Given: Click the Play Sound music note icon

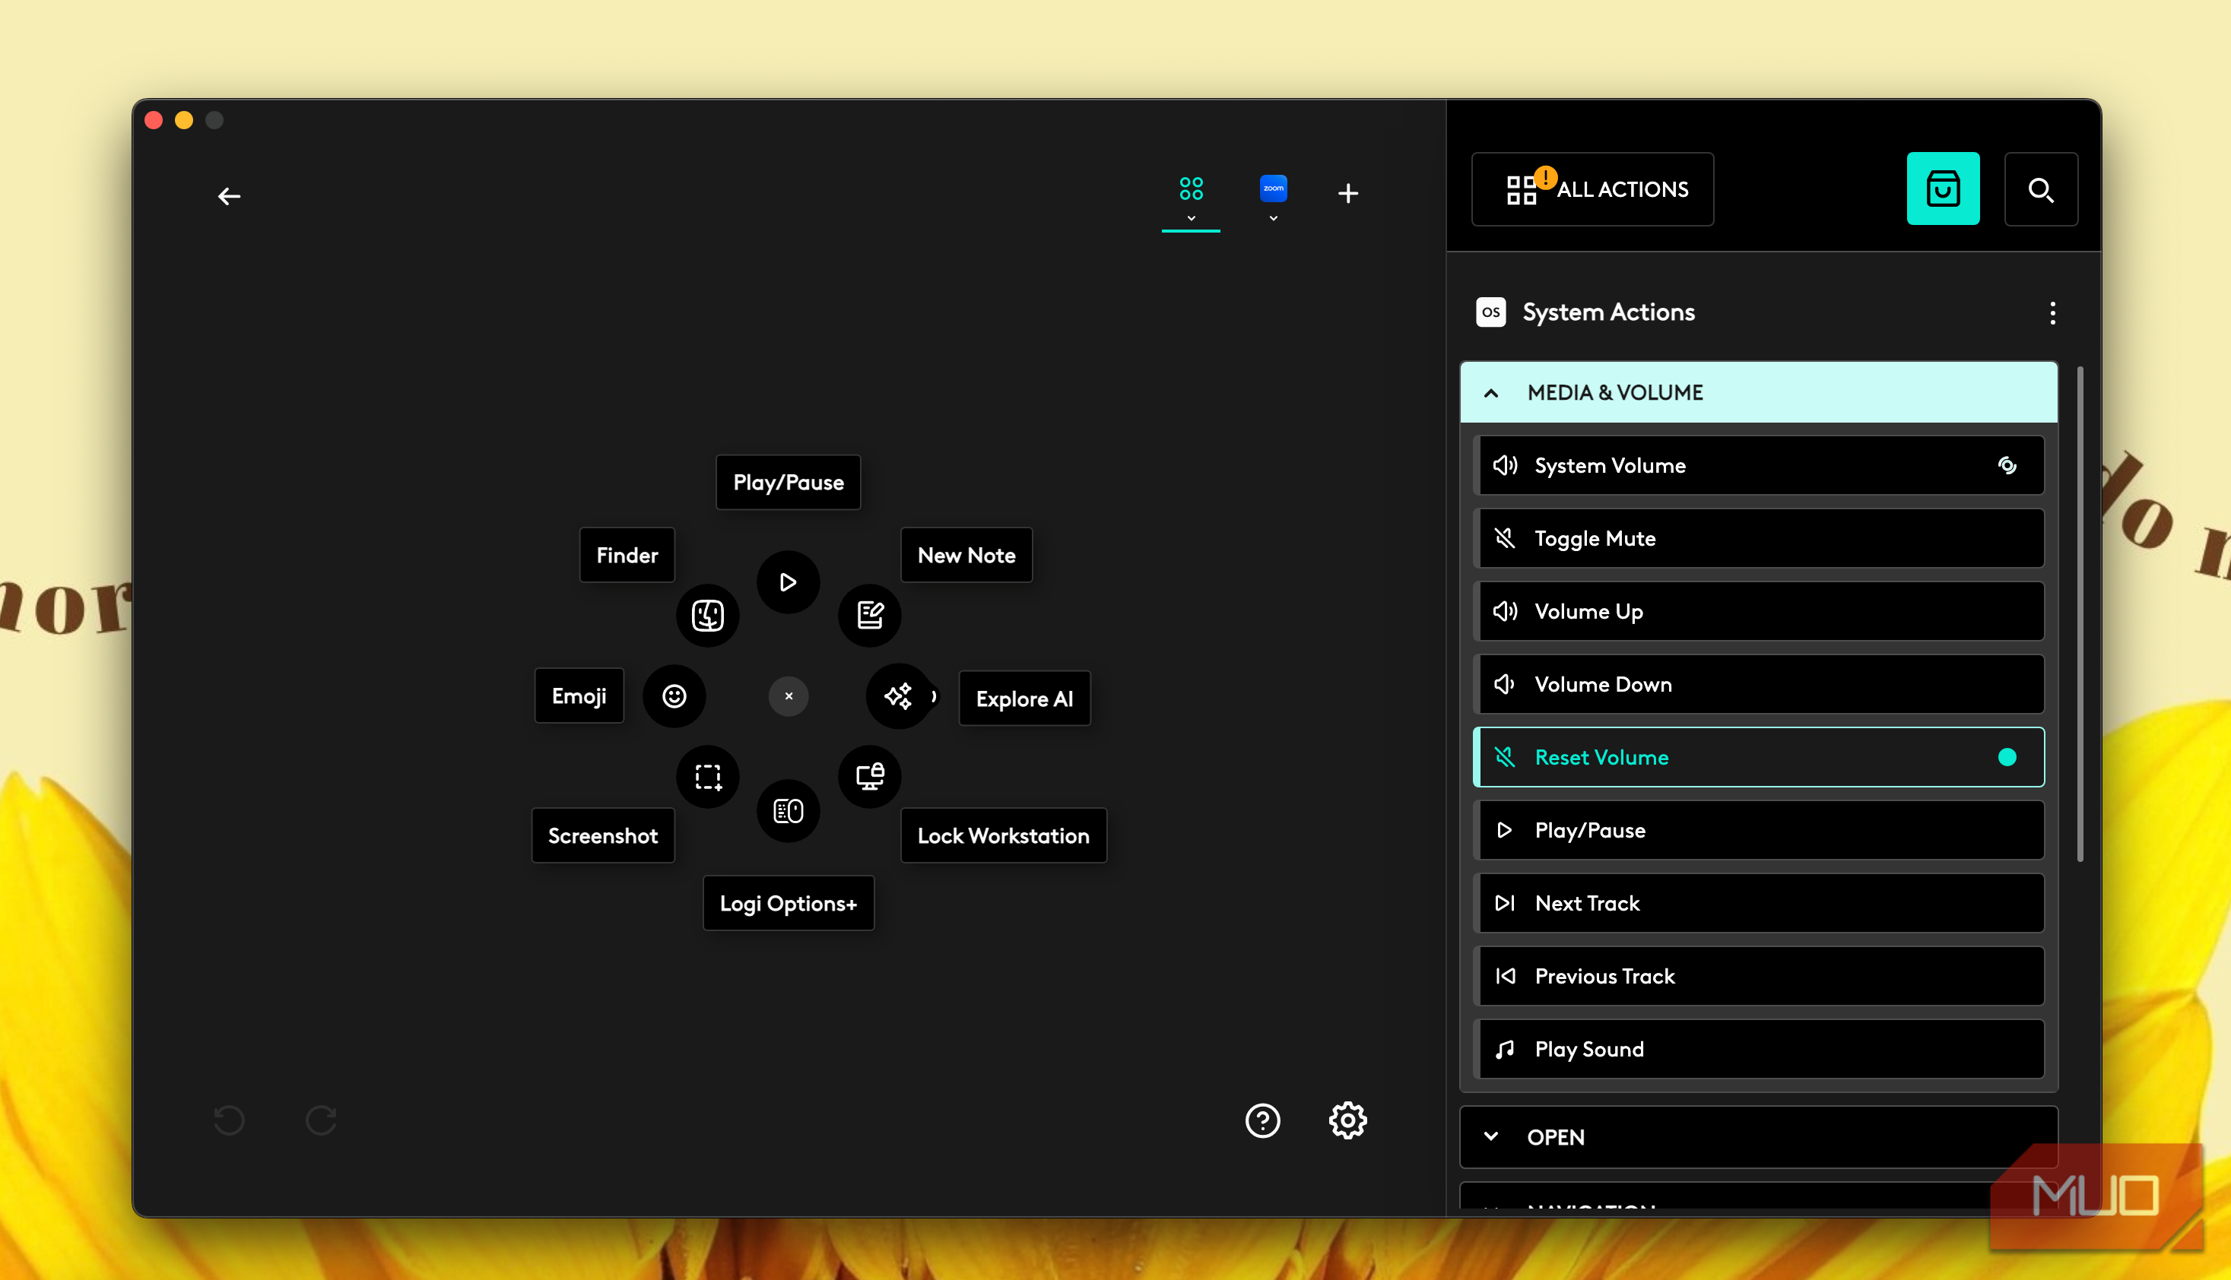Looking at the screenshot, I should click(x=1504, y=1049).
